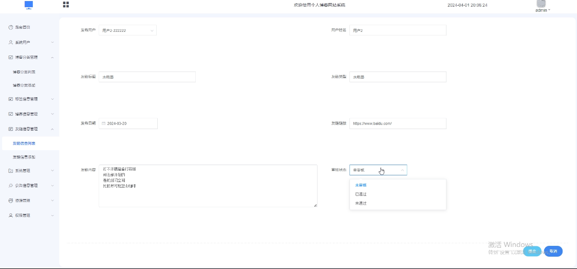Click the admin avatar image

(541, 4)
